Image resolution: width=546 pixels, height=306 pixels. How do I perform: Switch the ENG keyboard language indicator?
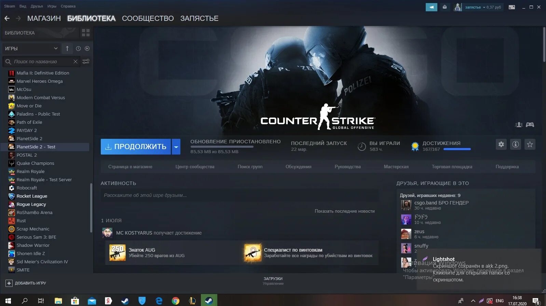point(500,301)
